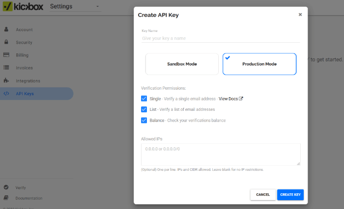Viewport: 344px width, 209px height.
Task: Open the Settings dropdown in header
Action: pyautogui.click(x=75, y=6)
